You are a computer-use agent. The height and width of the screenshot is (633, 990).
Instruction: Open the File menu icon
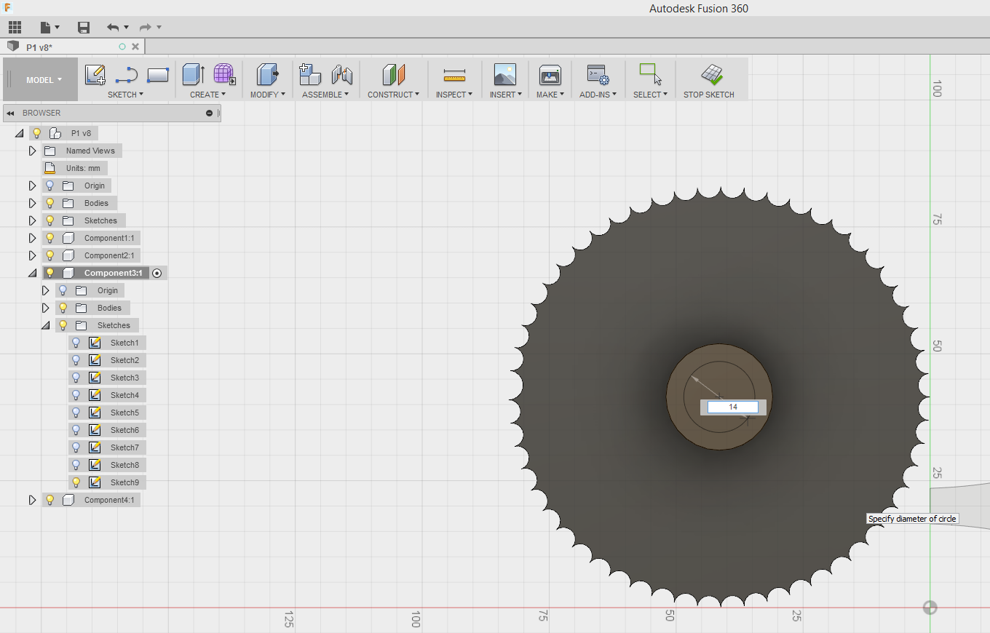[46, 28]
